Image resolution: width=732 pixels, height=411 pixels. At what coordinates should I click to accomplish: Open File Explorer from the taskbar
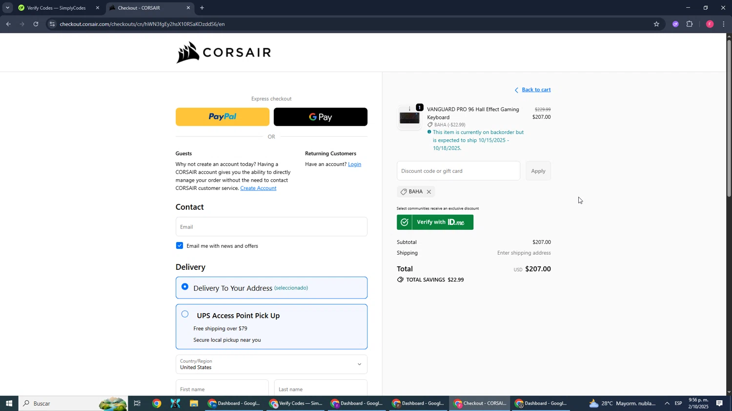tap(194, 403)
